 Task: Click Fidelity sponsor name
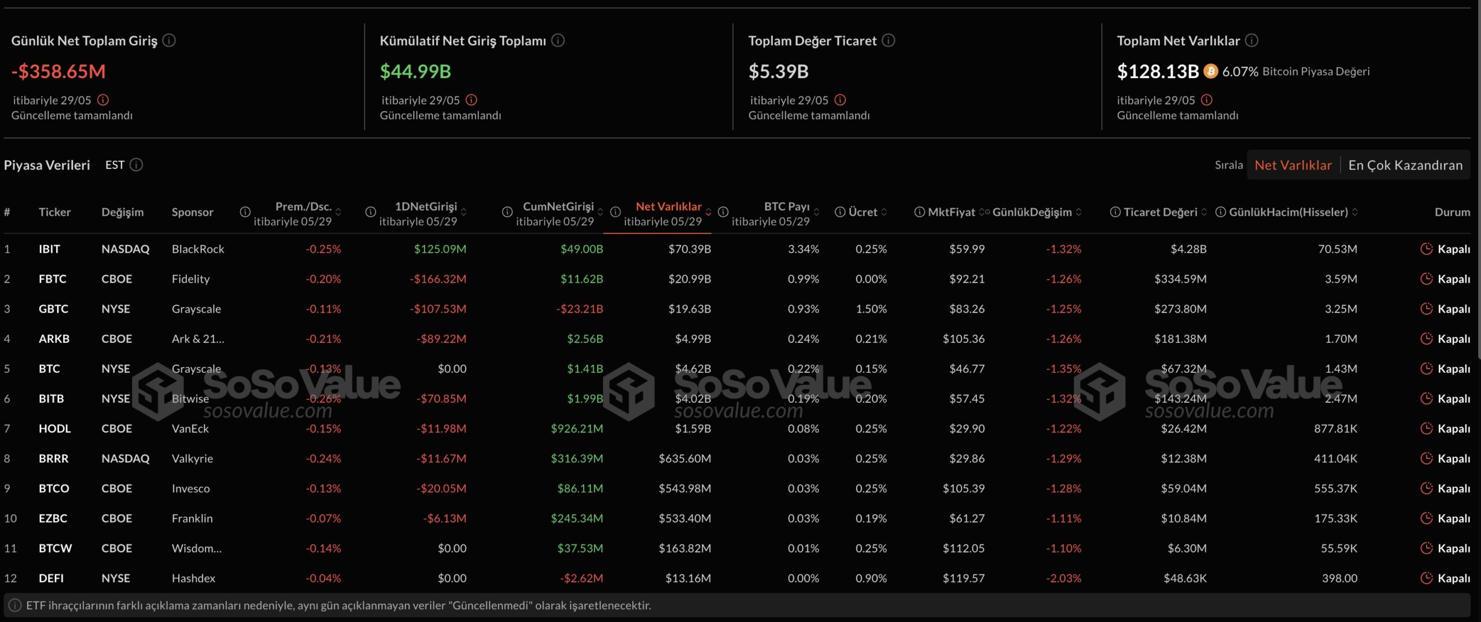190,279
